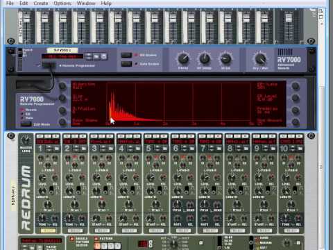Solo Redrum channel 1
This screenshot has height=250, width=333.
tap(48, 136)
